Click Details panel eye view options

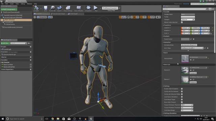point(213,9)
